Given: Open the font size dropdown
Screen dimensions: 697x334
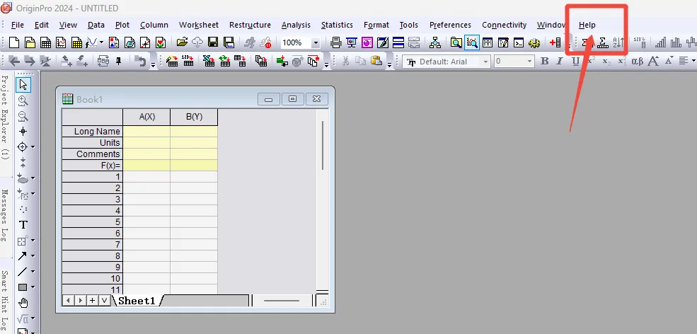Looking at the screenshot, I should 529,62.
